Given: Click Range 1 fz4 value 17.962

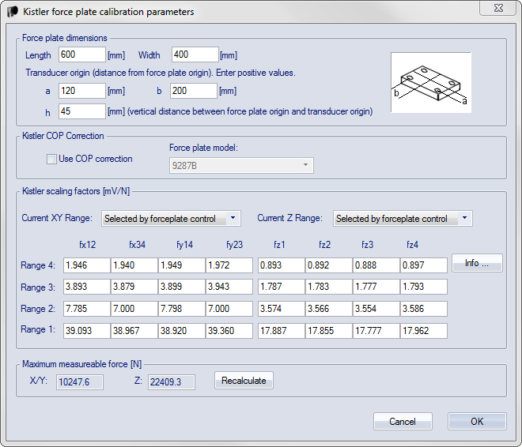Looking at the screenshot, I should tap(424, 331).
